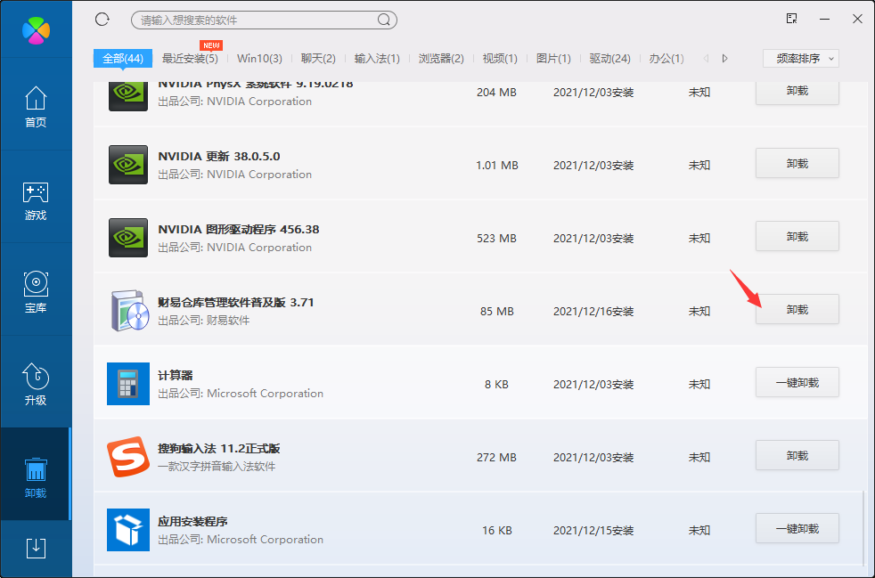Click the 2021/12/15安装 date cell
The image size is (875, 578).
(x=593, y=531)
